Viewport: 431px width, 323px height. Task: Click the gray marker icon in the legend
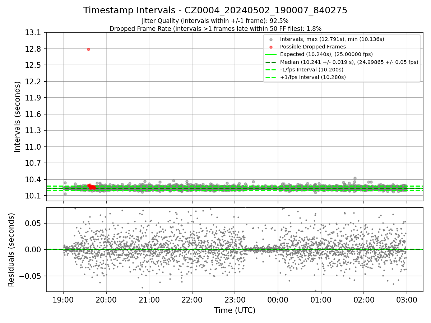tap(271, 39)
